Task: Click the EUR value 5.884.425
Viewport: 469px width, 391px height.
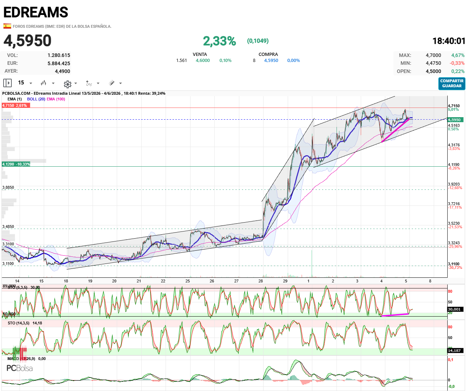Action: click(59, 63)
